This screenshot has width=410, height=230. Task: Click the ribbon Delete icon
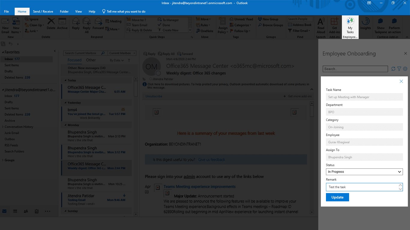[51, 24]
